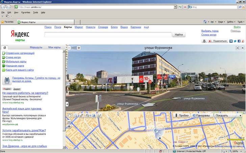Share via the Facebook icon
246x153 pixels.
(x=239, y=41)
